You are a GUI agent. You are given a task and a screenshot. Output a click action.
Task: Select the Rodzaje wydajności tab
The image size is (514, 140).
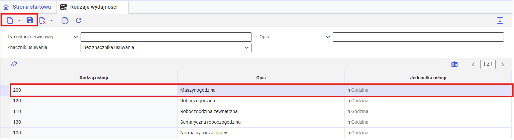(89, 7)
